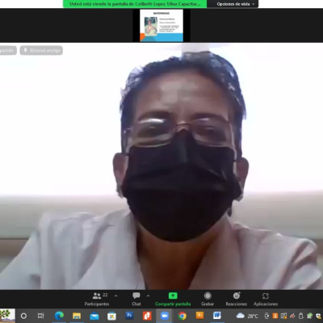Click the Eliminar anclaje button
323x323 pixels.
[41, 50]
